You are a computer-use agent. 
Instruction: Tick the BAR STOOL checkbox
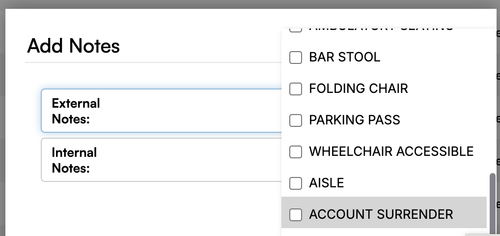tap(296, 58)
